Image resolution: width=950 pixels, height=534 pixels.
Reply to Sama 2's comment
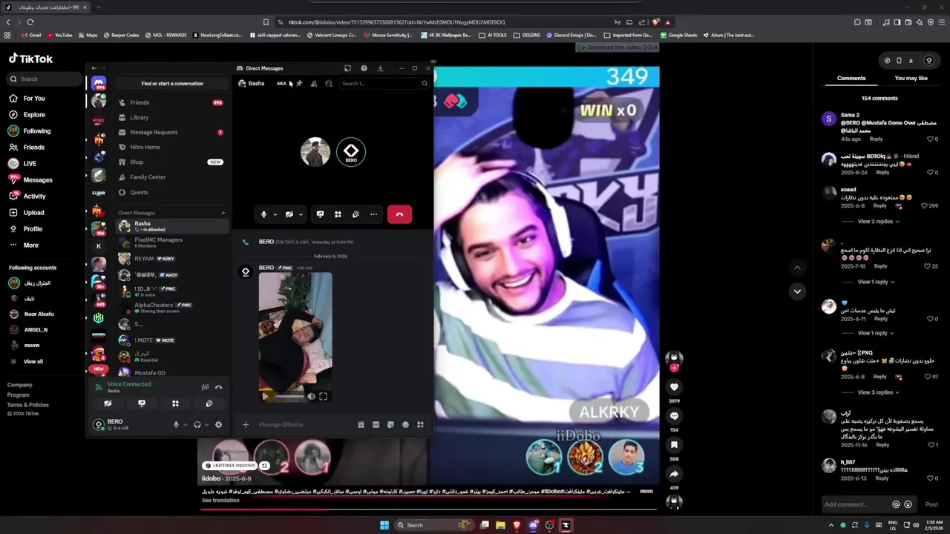pos(876,139)
